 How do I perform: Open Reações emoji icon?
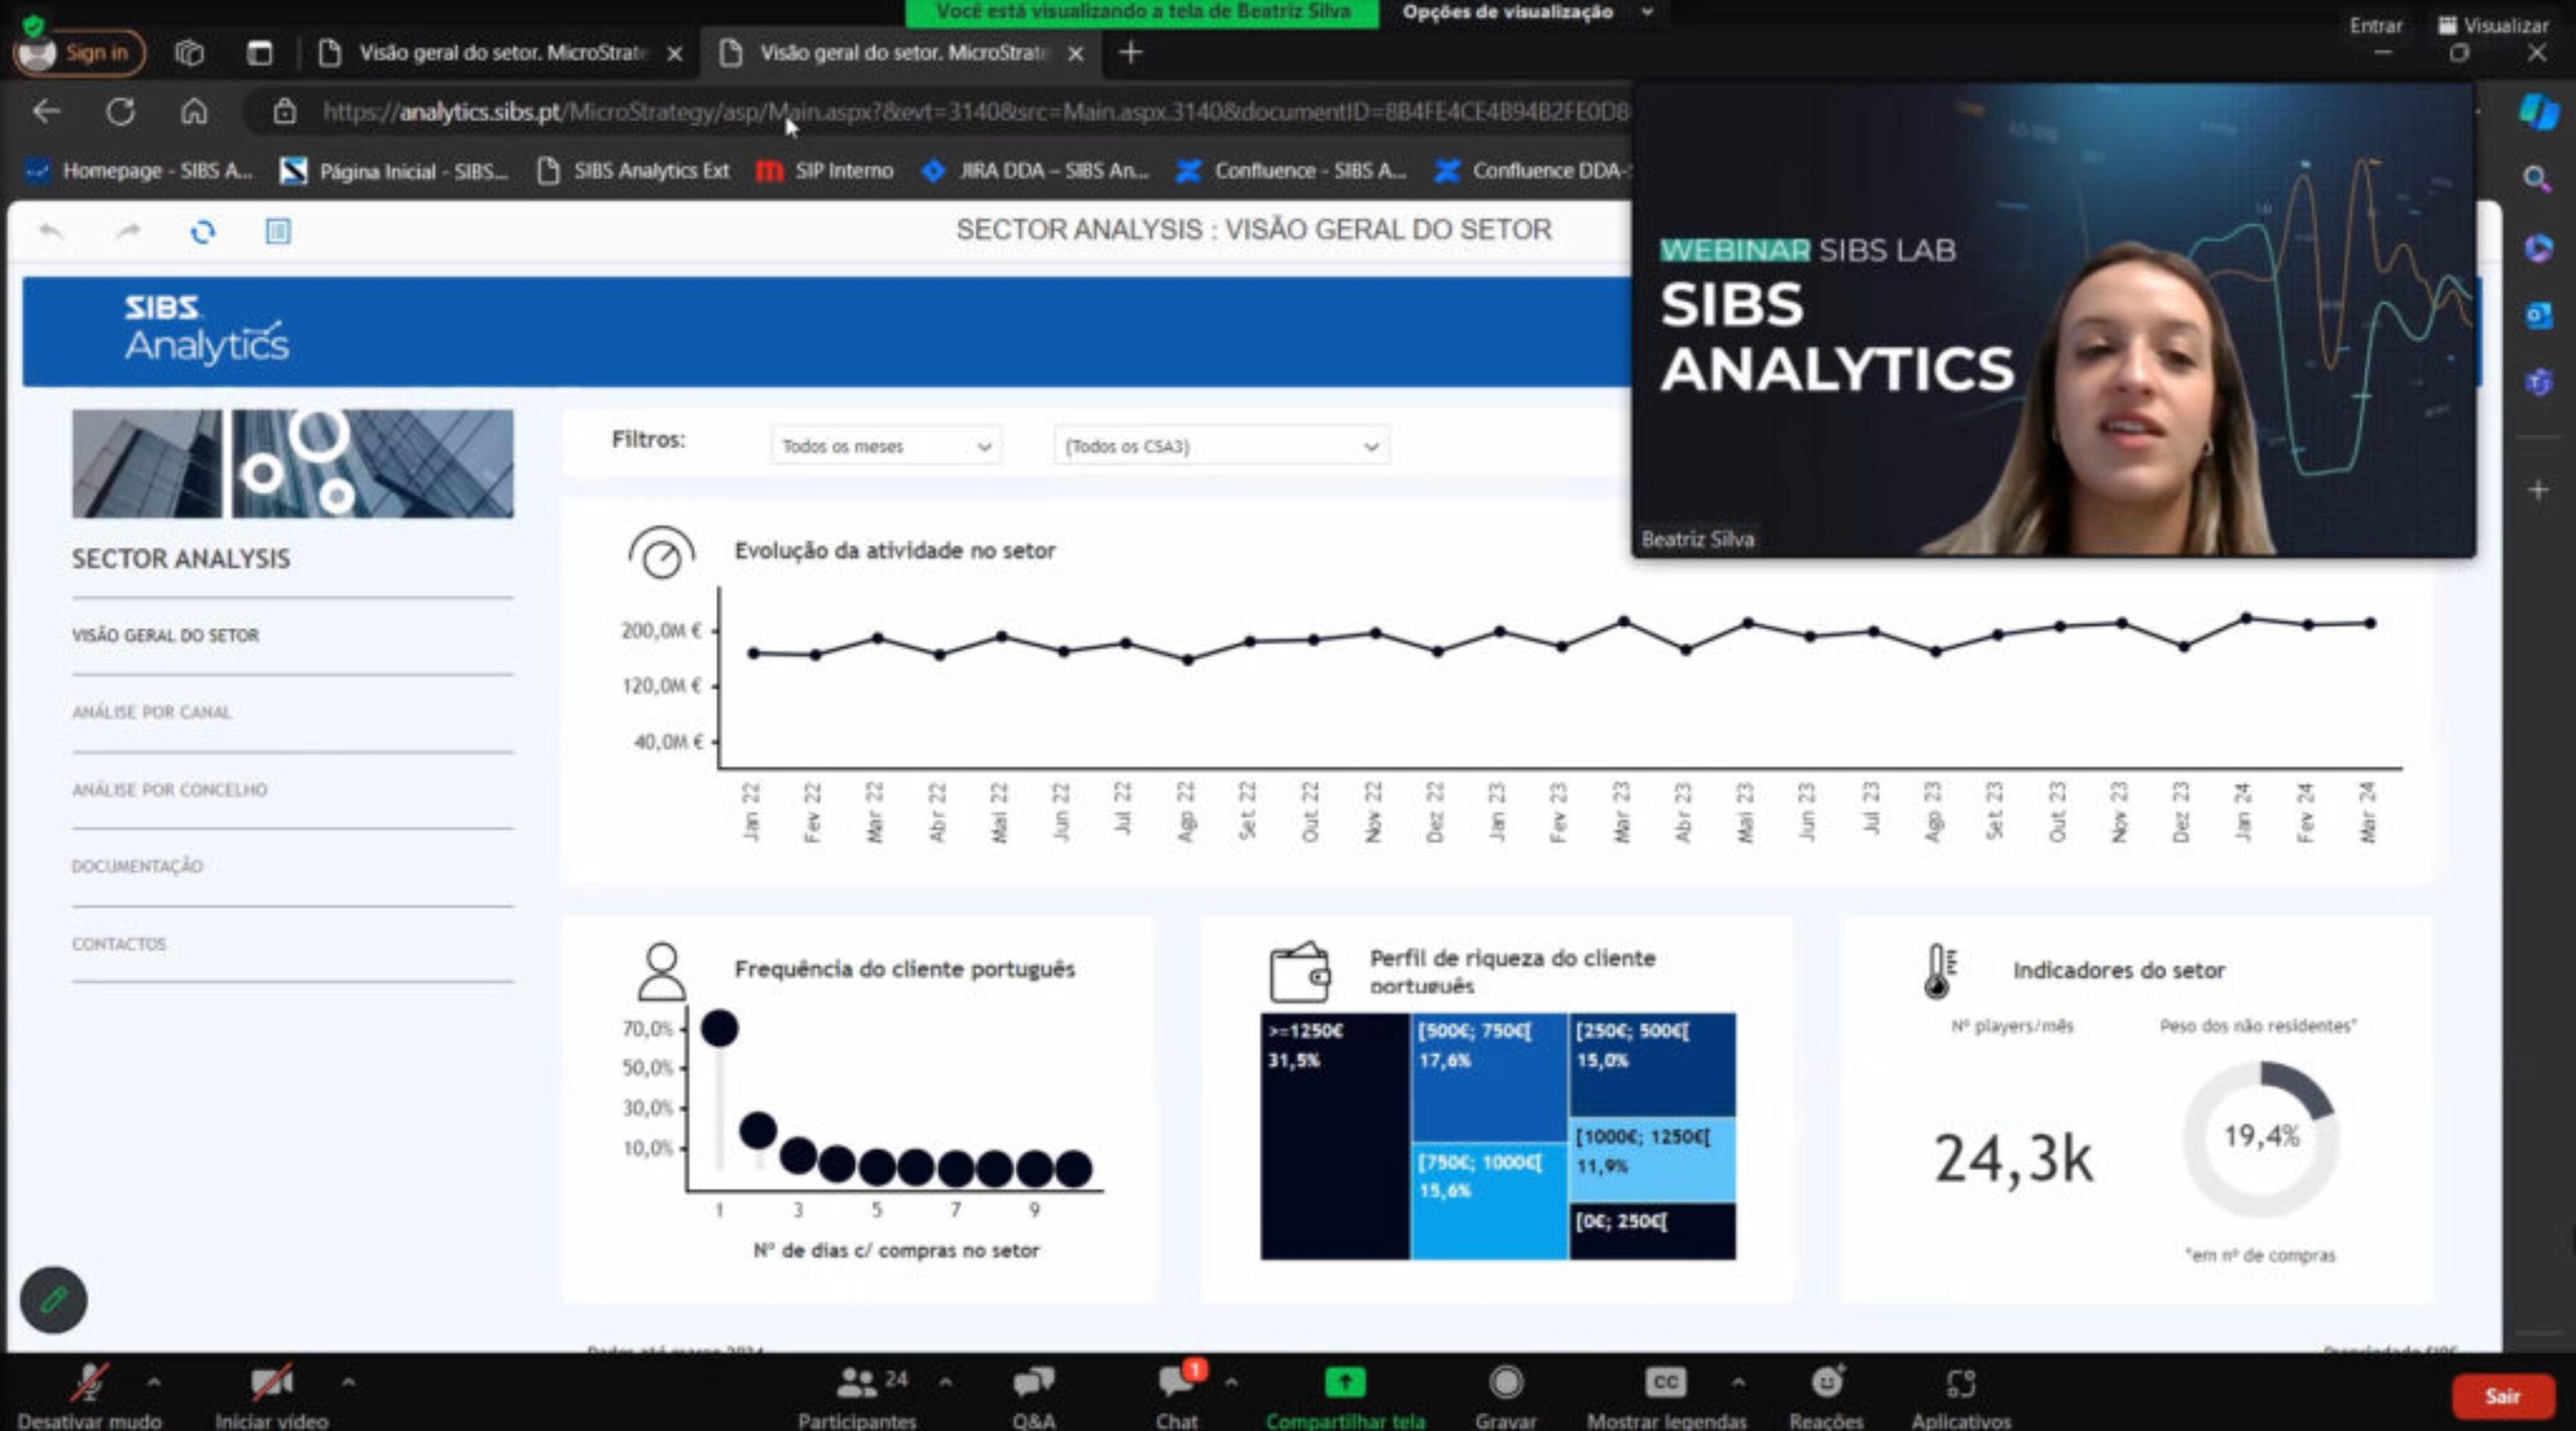[x=1826, y=1383]
